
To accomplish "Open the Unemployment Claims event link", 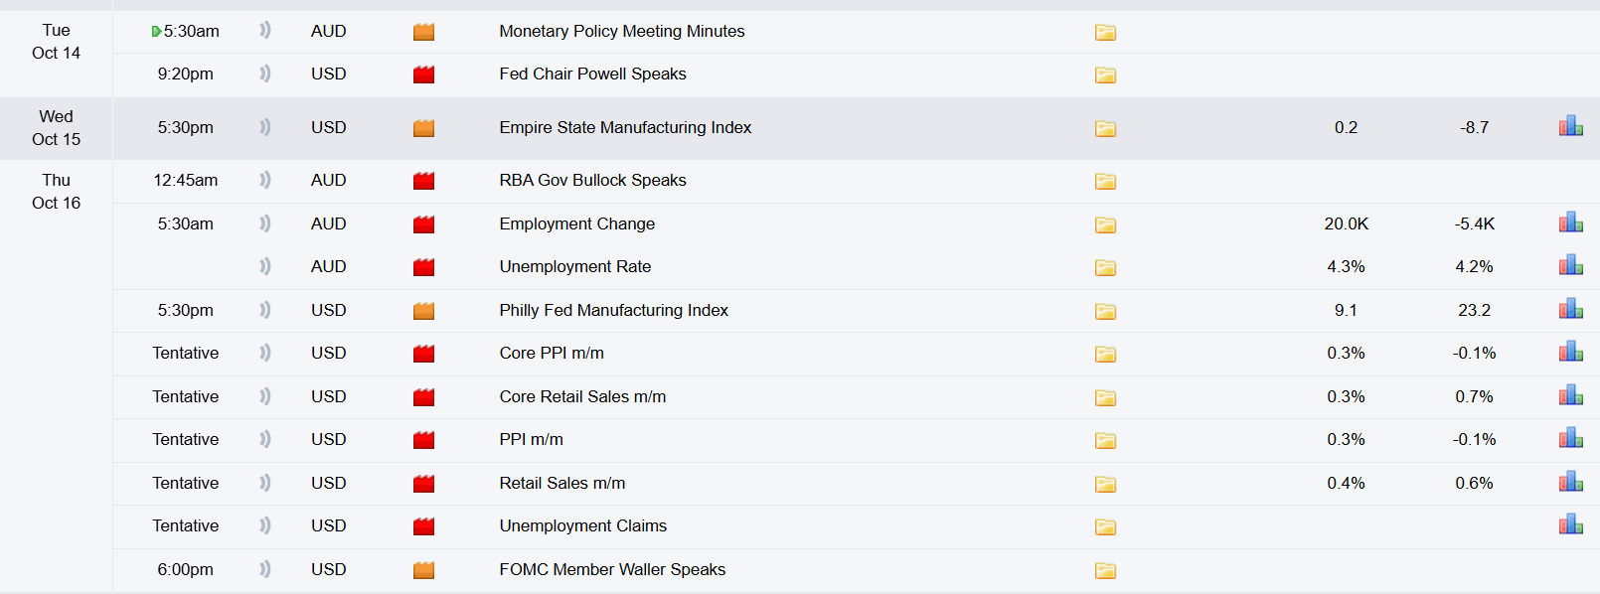I will [x=583, y=525].
